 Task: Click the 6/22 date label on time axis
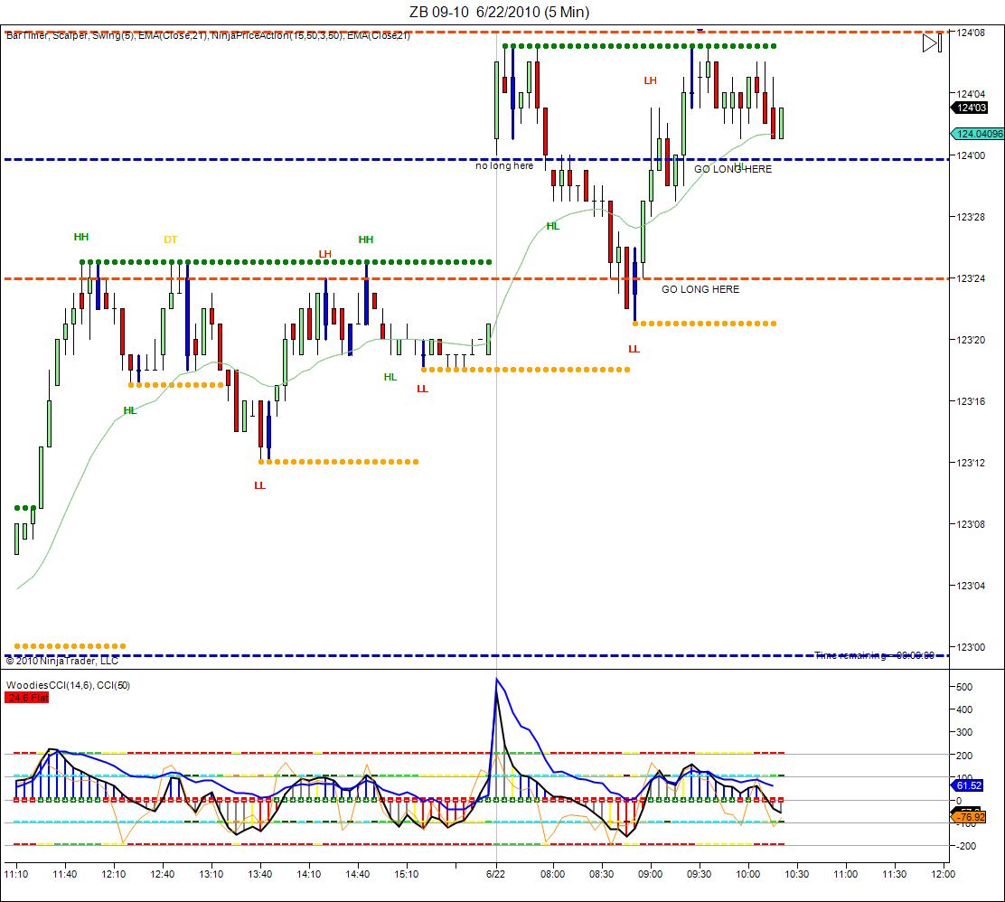pos(495,874)
